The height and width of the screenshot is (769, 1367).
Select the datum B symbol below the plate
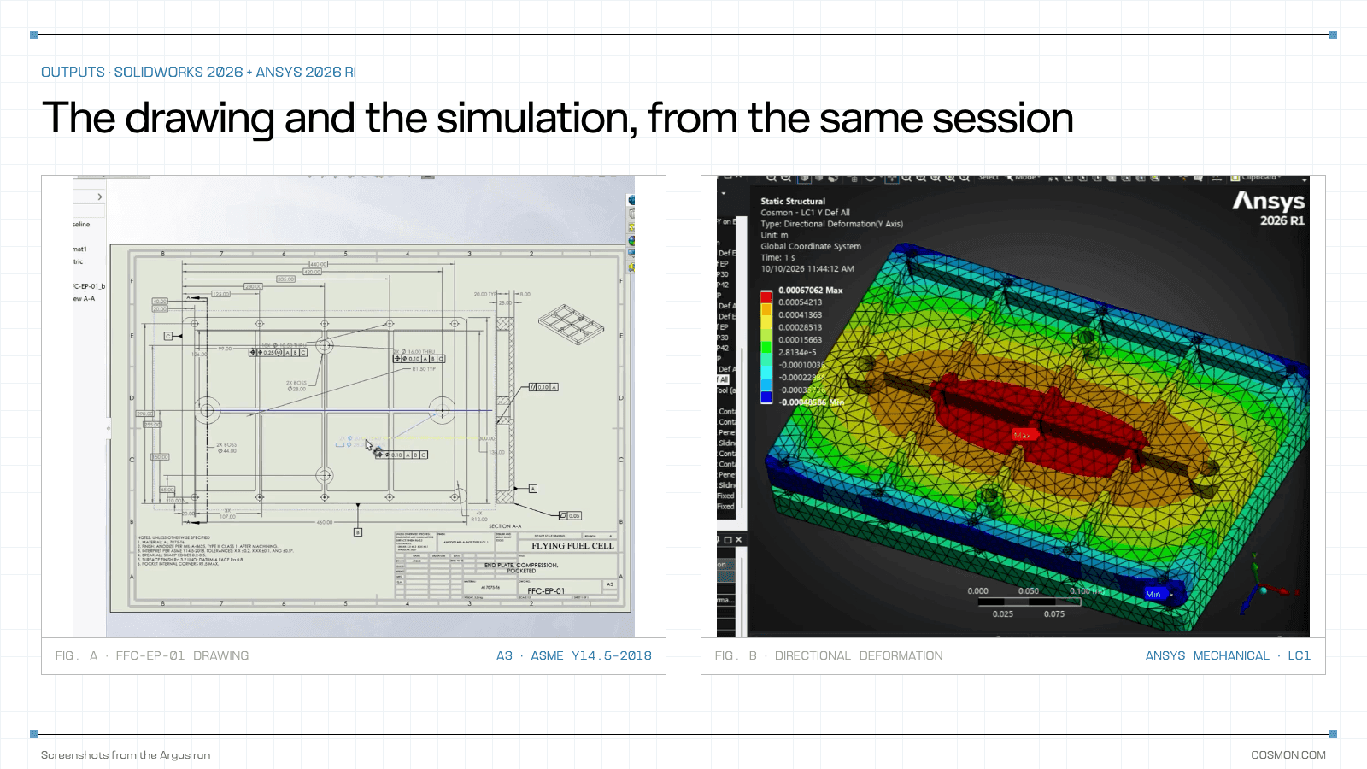tap(358, 532)
